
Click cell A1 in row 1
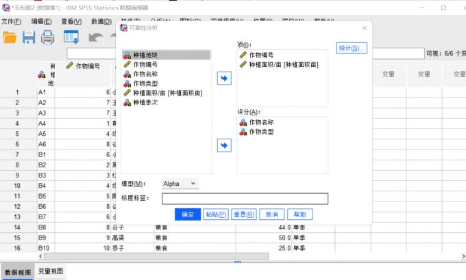46,92
